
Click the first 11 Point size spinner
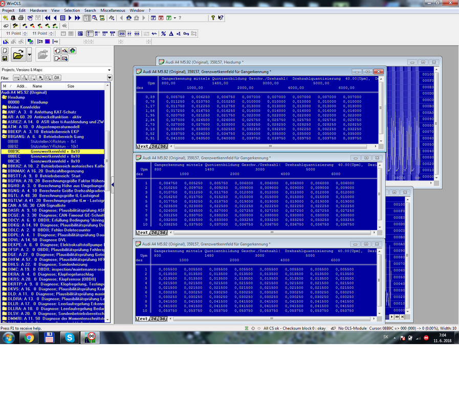tap(25, 34)
